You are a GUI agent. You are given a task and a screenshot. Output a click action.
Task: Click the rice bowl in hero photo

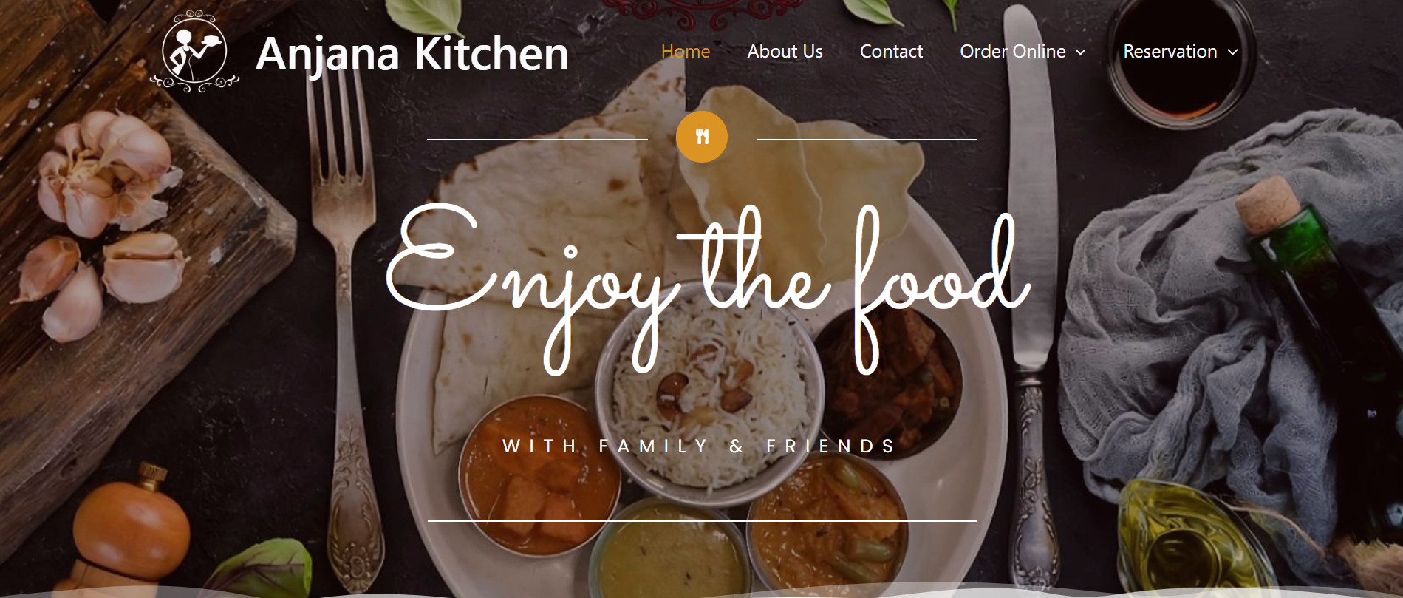click(709, 399)
